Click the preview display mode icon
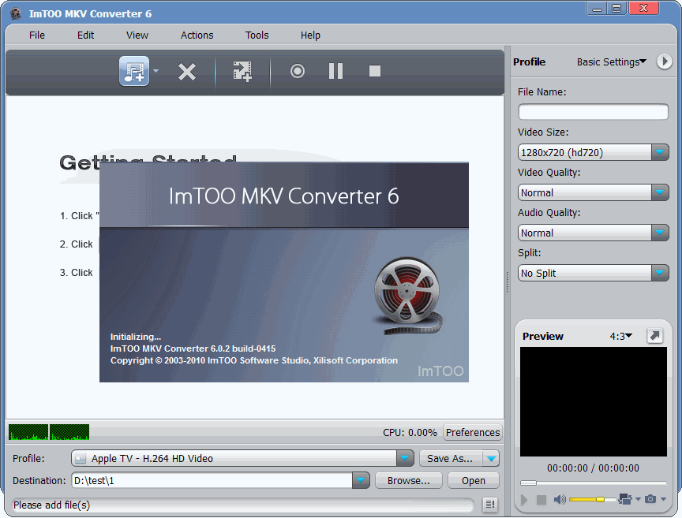 click(x=625, y=499)
